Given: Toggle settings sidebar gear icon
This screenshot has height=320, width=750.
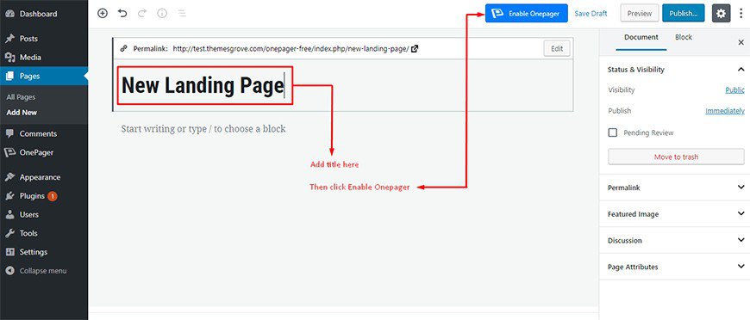Looking at the screenshot, I should 722,14.
